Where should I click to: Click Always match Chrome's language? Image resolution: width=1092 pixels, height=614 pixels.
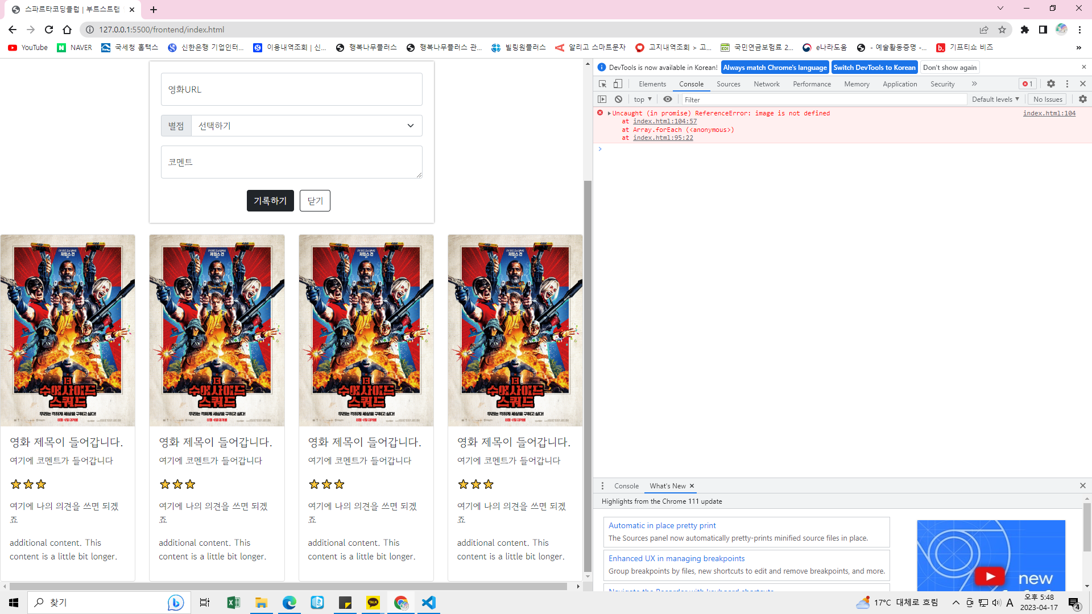[x=775, y=67]
